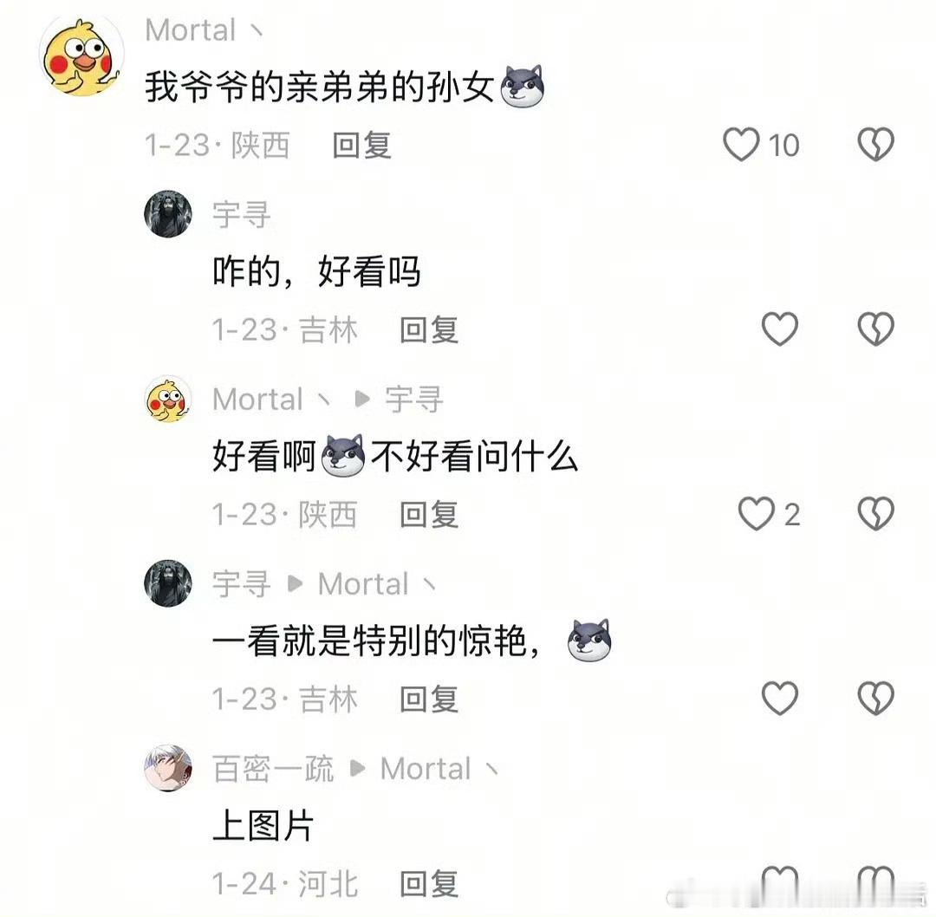
Task: Open 百密一疏 username profile link
Action: tap(273, 768)
